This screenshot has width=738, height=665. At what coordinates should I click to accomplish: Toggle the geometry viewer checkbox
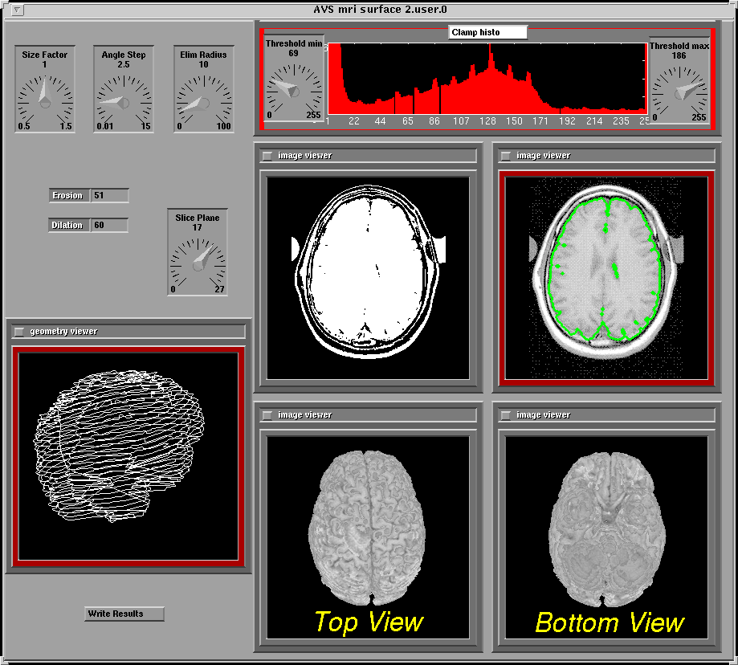click(x=19, y=331)
